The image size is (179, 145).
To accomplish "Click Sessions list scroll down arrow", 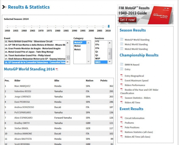I will coord(110,62).
